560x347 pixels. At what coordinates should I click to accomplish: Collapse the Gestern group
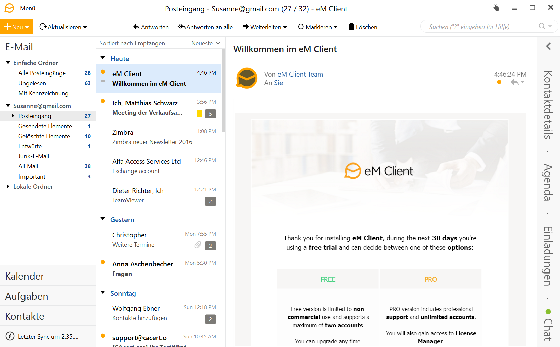[x=103, y=219]
